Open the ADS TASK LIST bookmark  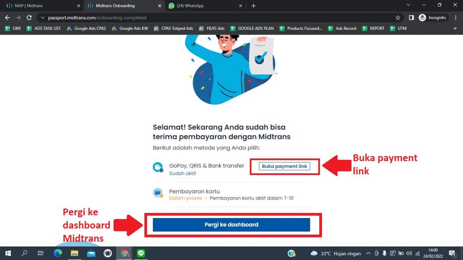pos(44,28)
